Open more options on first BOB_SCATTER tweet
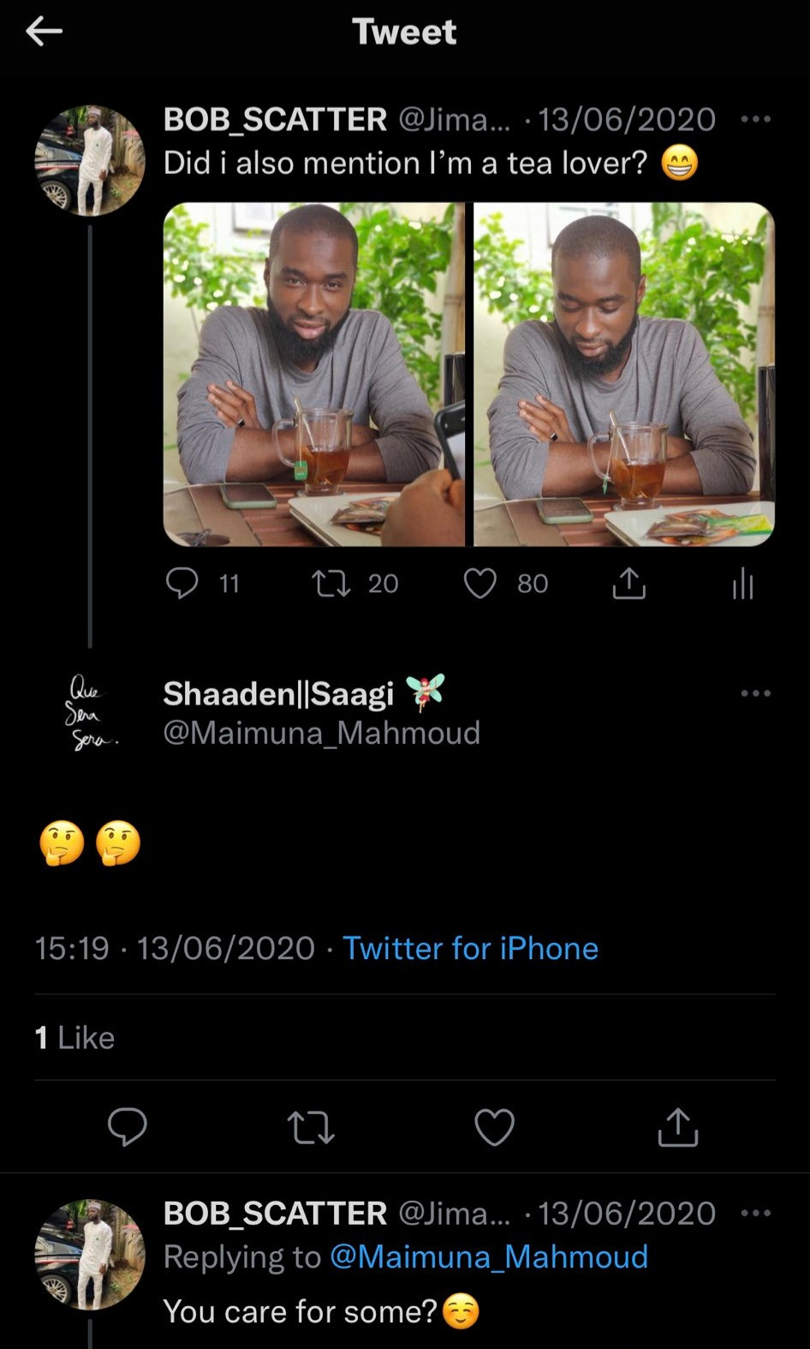Image resolution: width=810 pixels, height=1349 pixels. [756, 119]
